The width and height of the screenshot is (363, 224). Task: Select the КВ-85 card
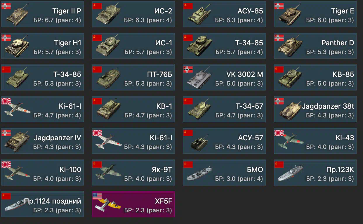pyautogui.click(x=315, y=78)
